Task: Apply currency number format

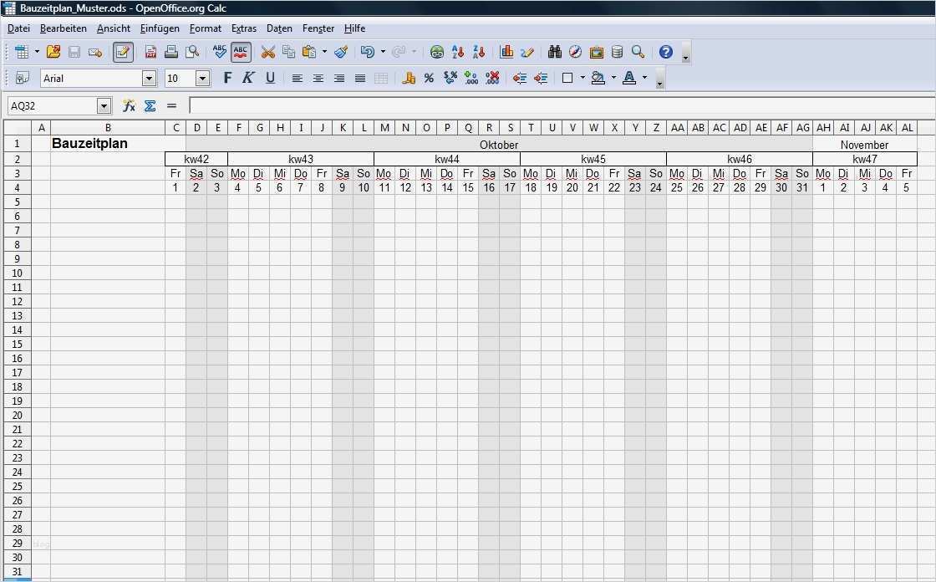Action: tap(409, 78)
